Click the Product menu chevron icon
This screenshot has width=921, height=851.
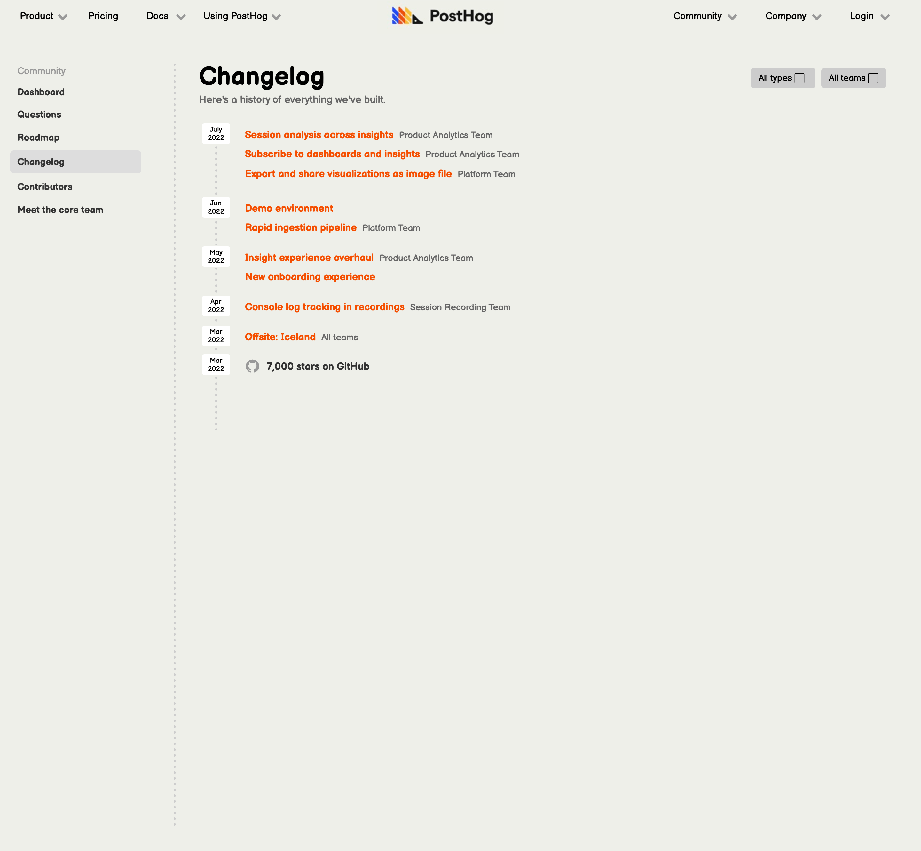pyautogui.click(x=63, y=17)
